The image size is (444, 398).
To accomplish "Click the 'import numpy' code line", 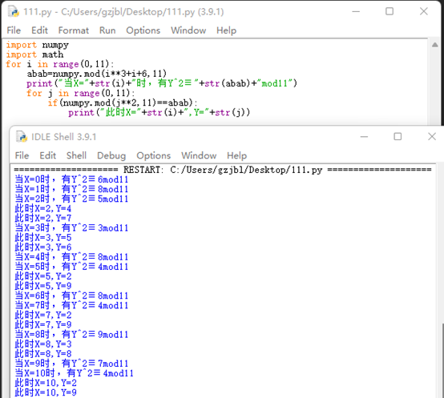I will click(38, 45).
